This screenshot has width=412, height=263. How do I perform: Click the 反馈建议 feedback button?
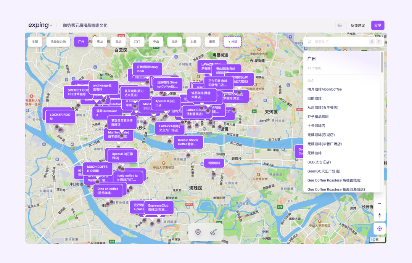pyautogui.click(x=357, y=25)
